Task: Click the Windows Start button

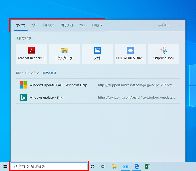Action: 5,166
